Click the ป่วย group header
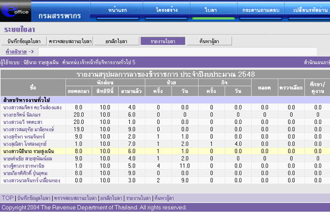 coord(171,83)
